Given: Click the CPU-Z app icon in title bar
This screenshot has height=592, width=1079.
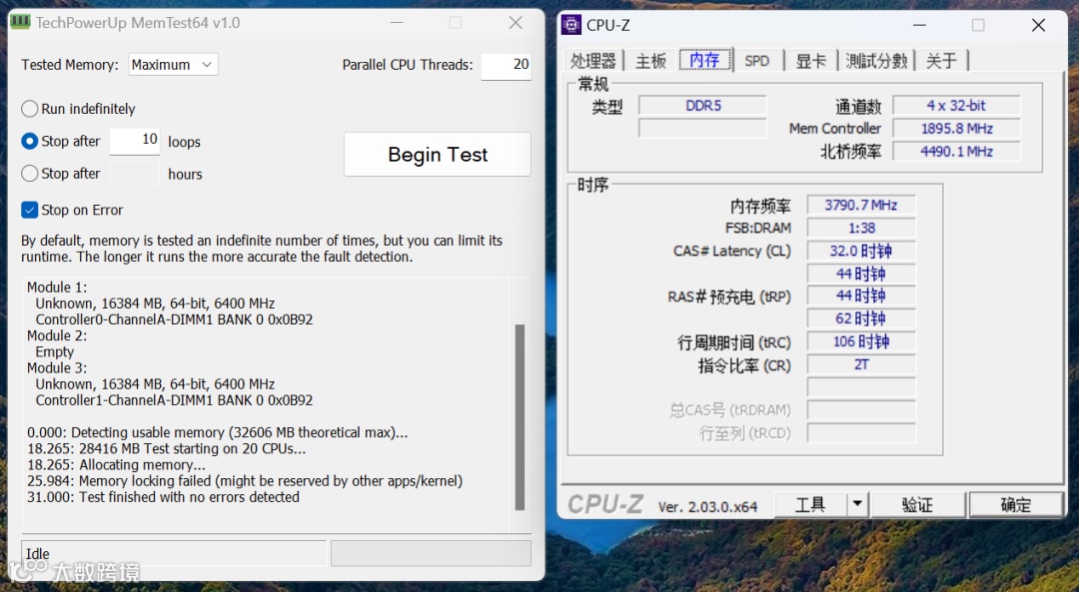Looking at the screenshot, I should tap(571, 25).
